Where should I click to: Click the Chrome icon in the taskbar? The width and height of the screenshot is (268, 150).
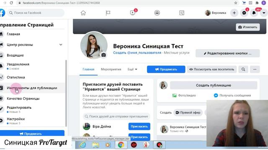[x=121, y=145]
